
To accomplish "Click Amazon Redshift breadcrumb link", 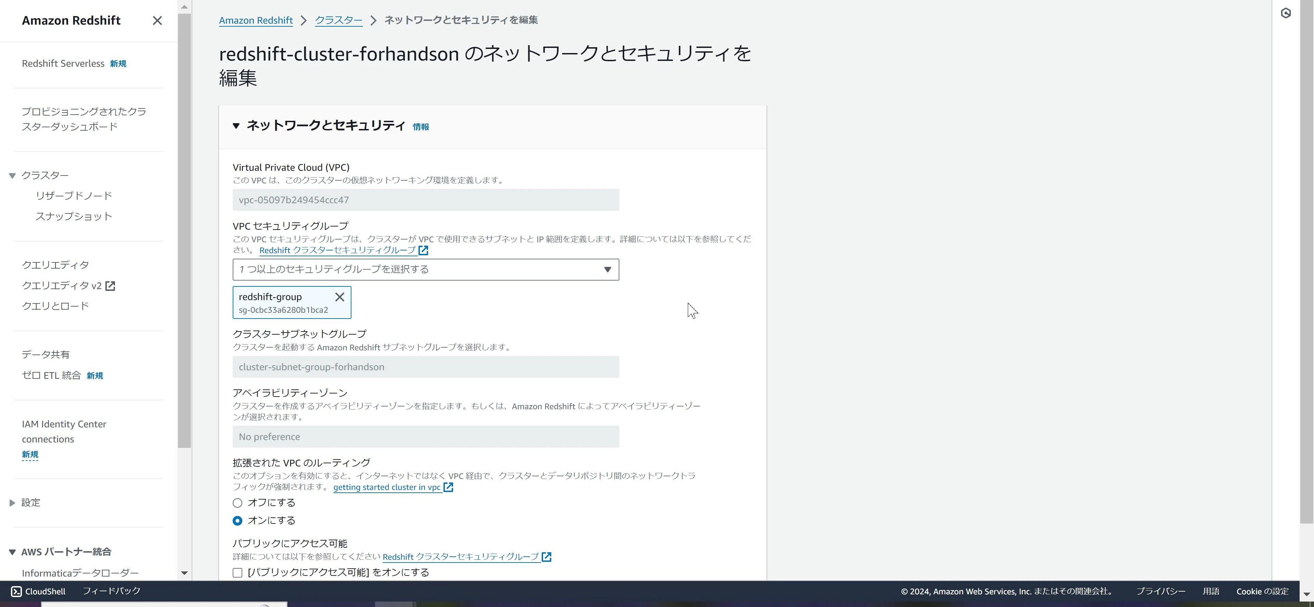I will tap(256, 21).
